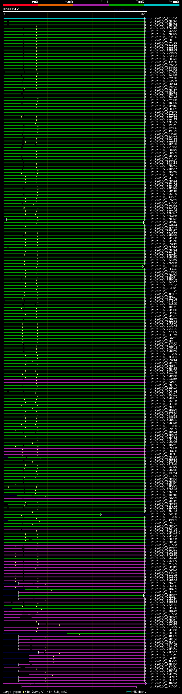Open hit UniRef100_A8IYM0
Image resolution: width=182 pixels, height=694 pixels.
coord(163,19)
